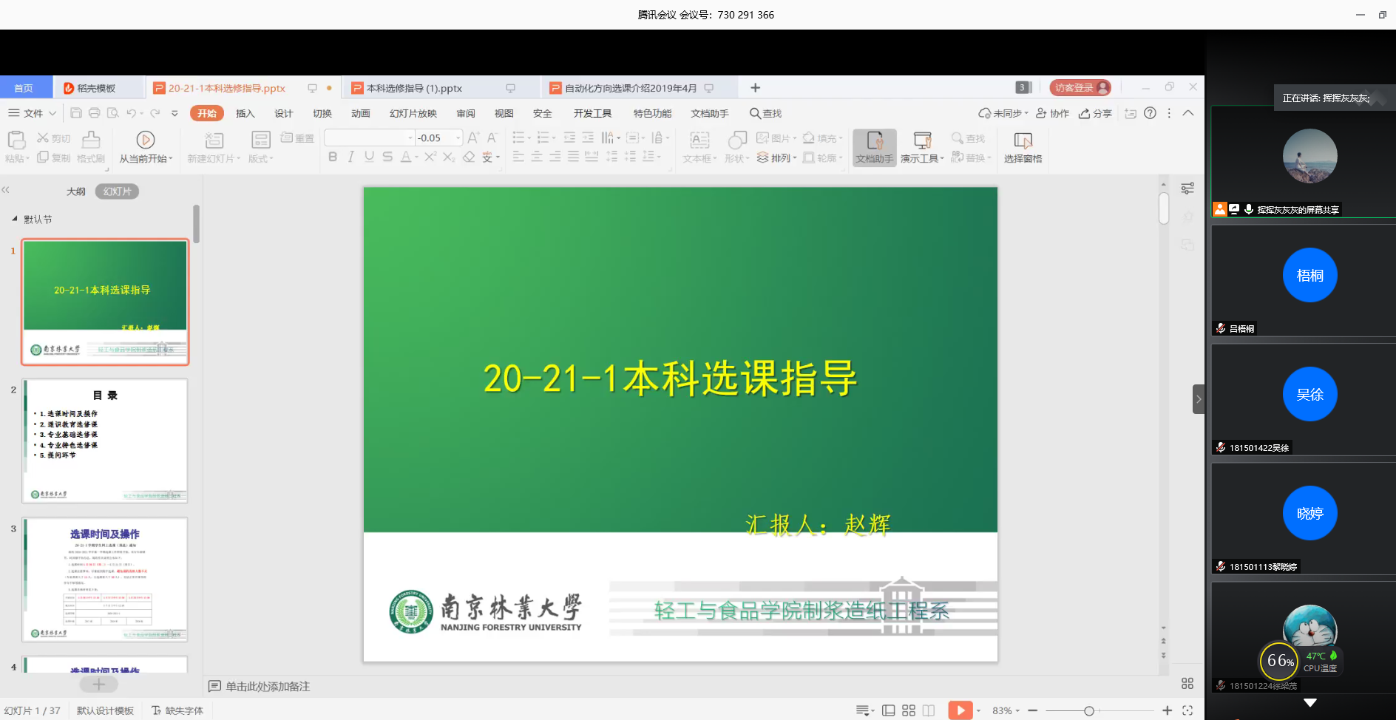Toggle the 幻灯片 thumbnail view in side panel
Screen dimensions: 1396x720
pos(117,191)
